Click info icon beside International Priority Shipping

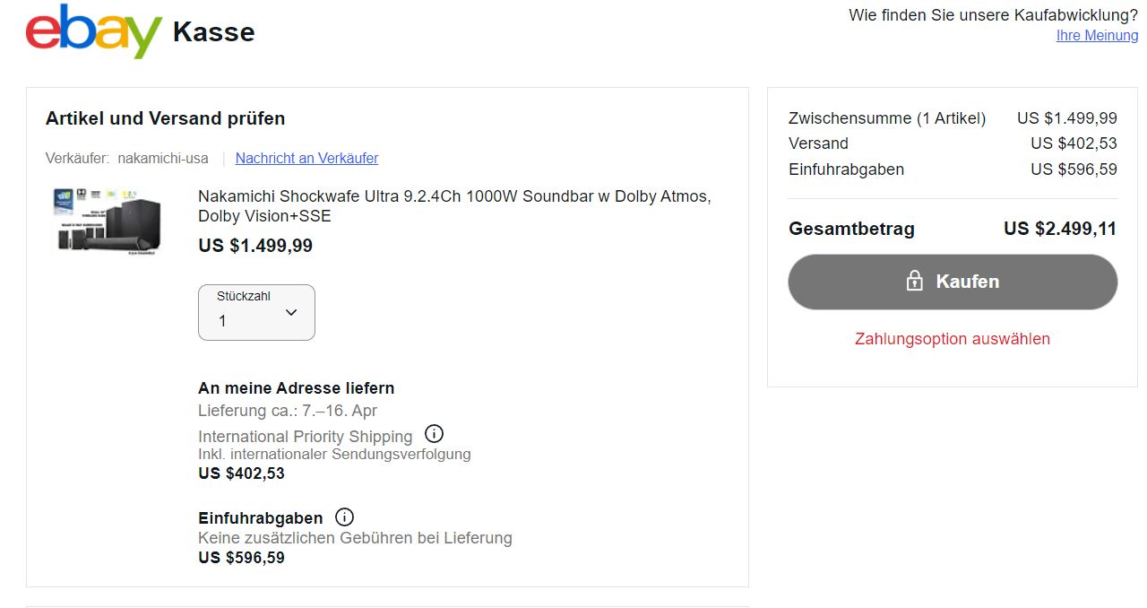(x=434, y=434)
